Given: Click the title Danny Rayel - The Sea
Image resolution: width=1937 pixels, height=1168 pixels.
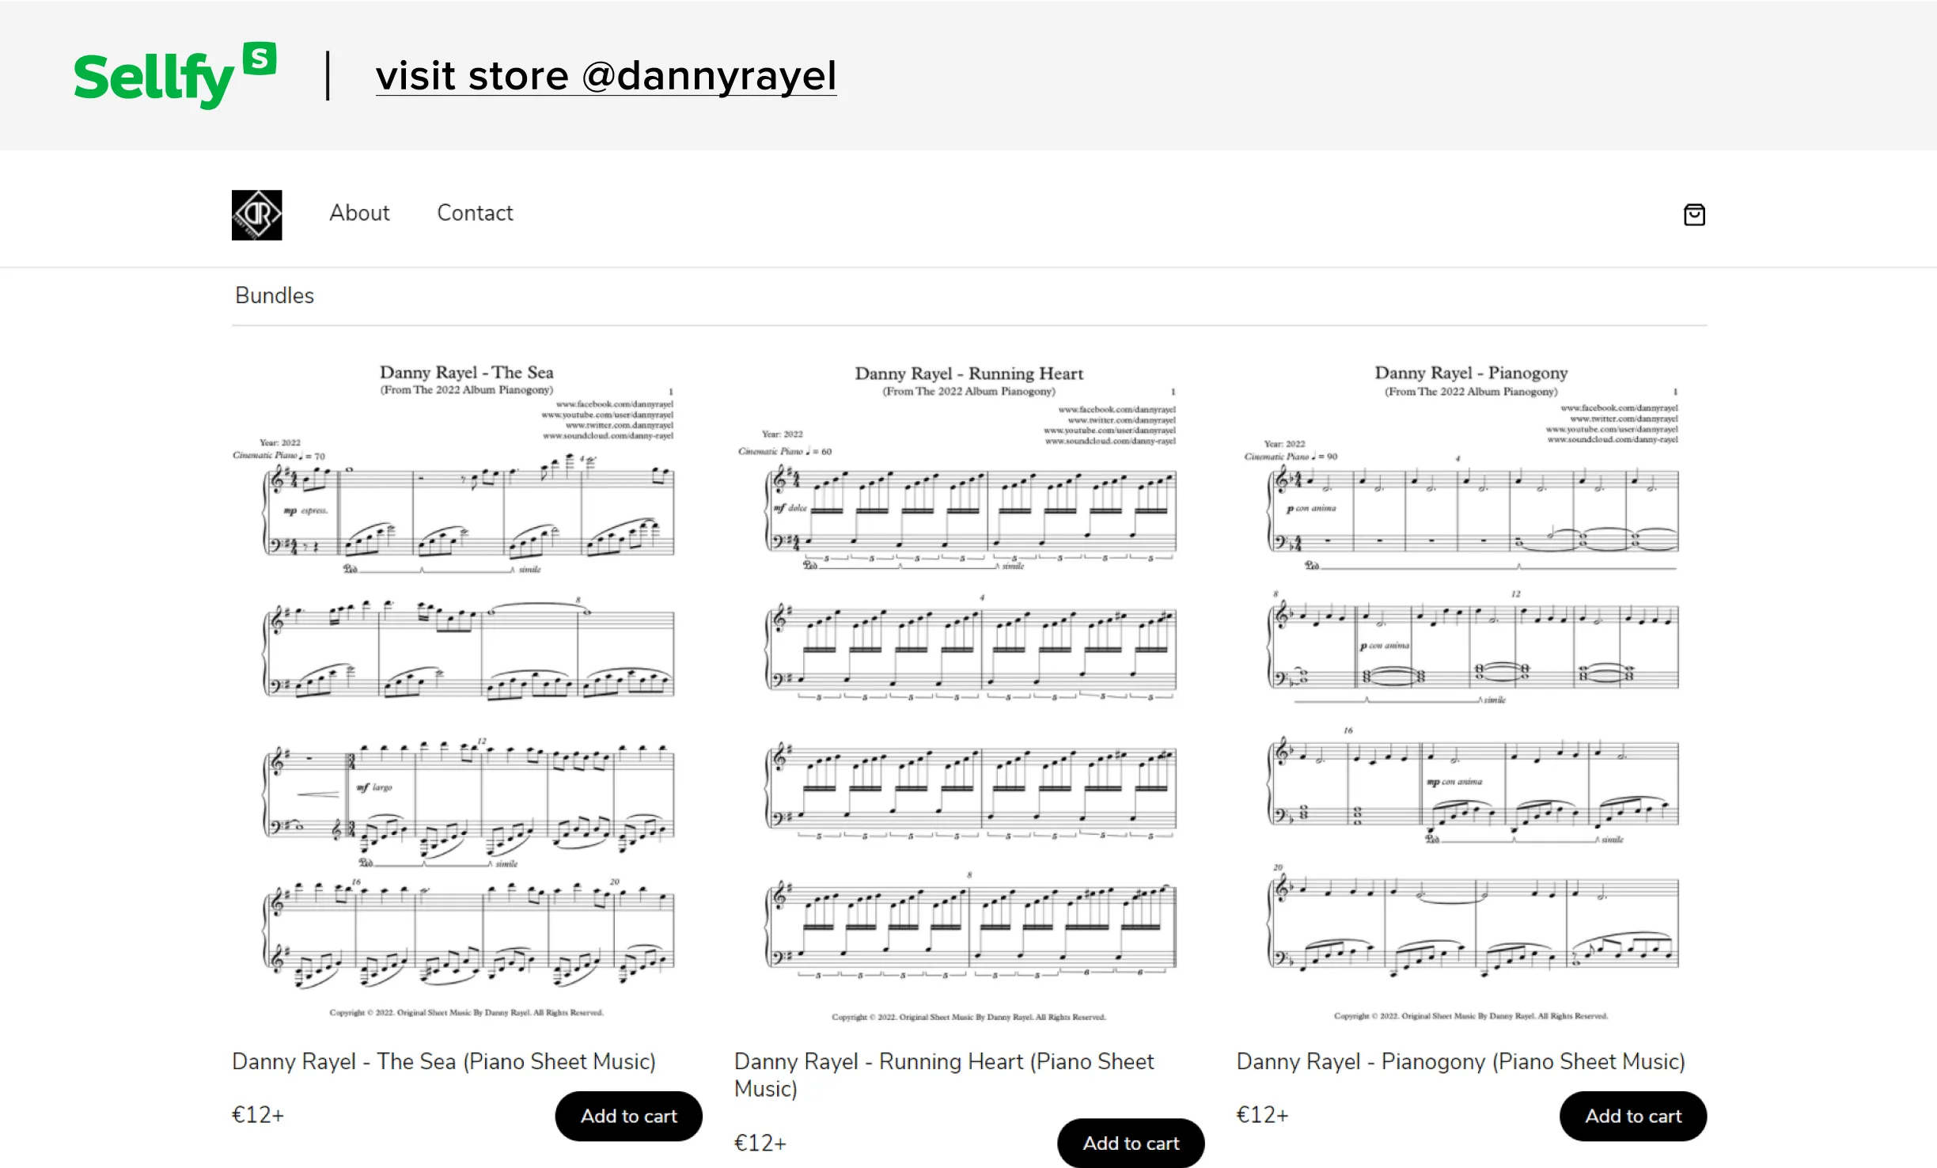Looking at the screenshot, I should [x=443, y=1061].
